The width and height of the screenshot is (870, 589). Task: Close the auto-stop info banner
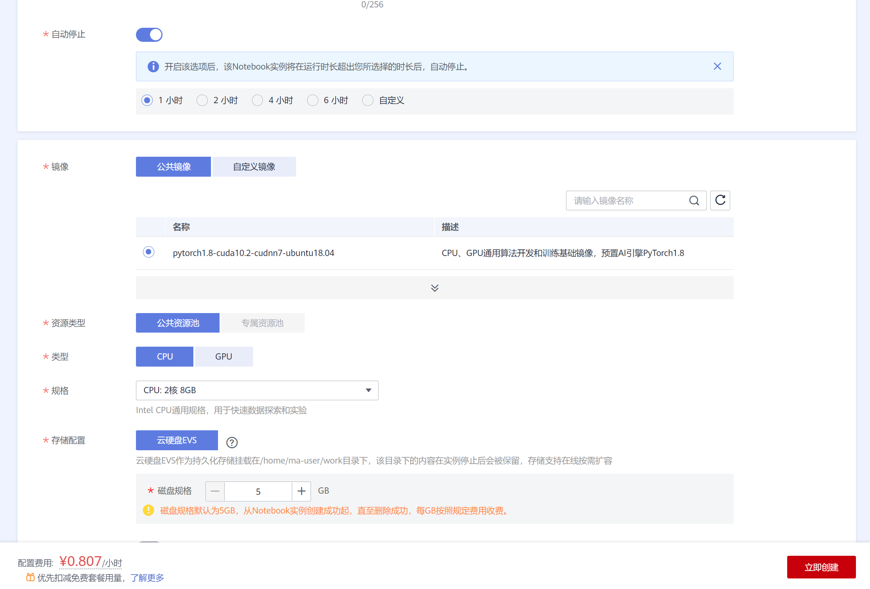[717, 66]
